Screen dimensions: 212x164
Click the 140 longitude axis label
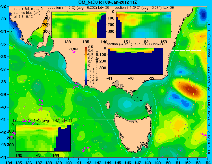(x=68, y=162)
